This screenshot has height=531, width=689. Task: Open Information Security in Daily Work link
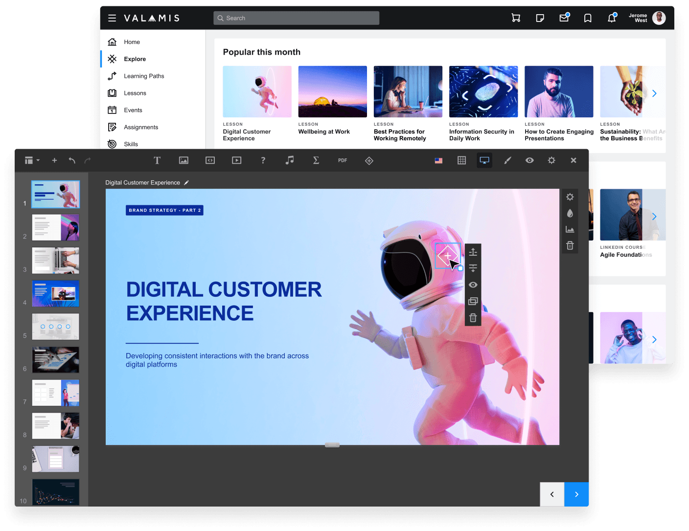coord(482,135)
